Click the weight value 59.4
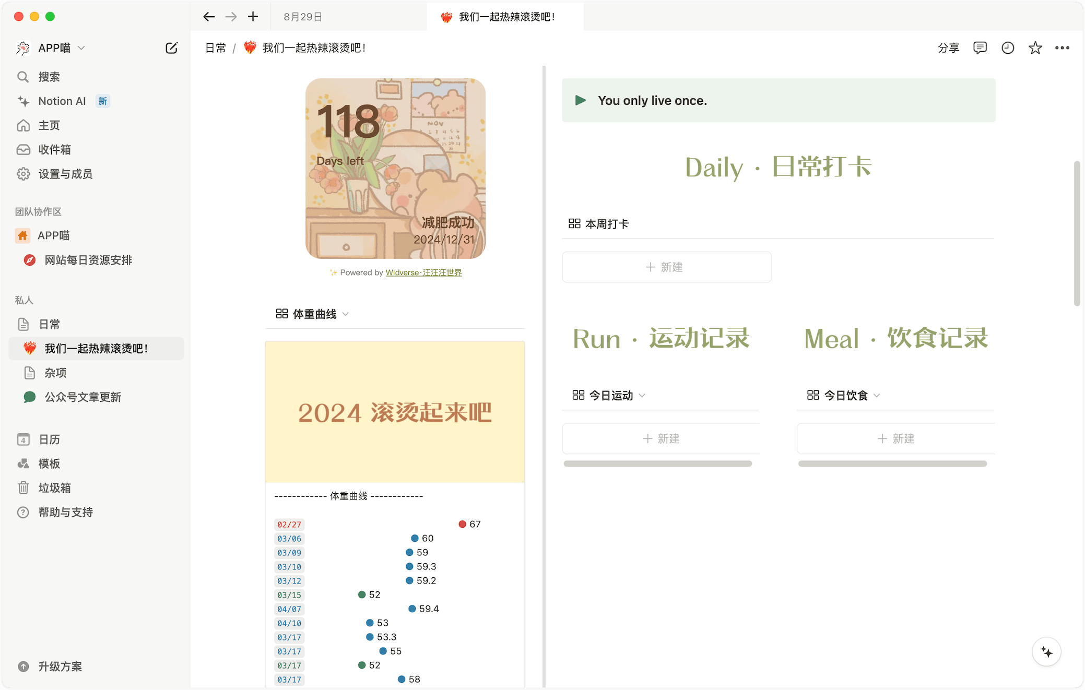 [429, 609]
